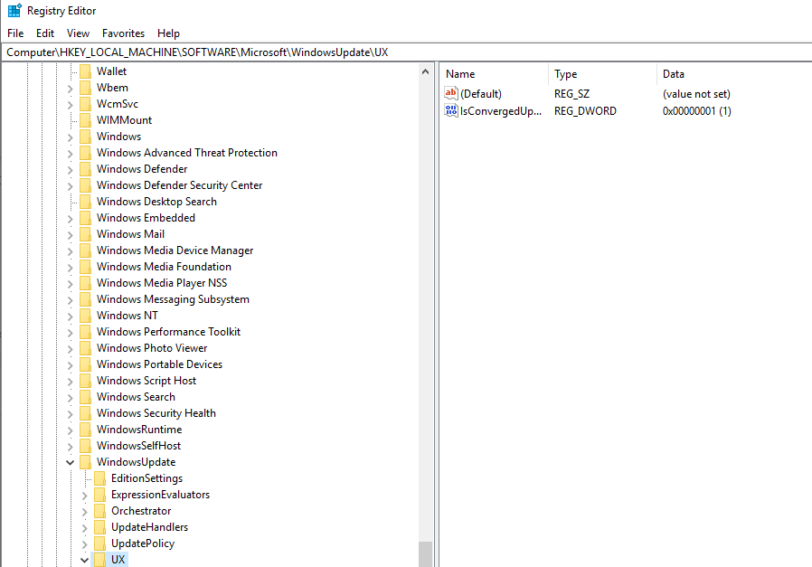Click the REG_SZ type cell
812x567 pixels.
pyautogui.click(x=571, y=94)
